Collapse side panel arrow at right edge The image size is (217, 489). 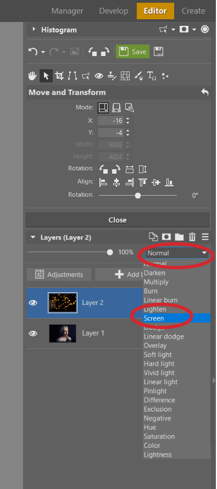click(x=214, y=380)
